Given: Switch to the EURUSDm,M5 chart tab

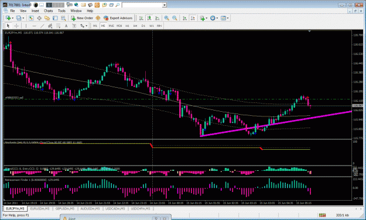Looking at the screenshot, I should tap(40, 208).
